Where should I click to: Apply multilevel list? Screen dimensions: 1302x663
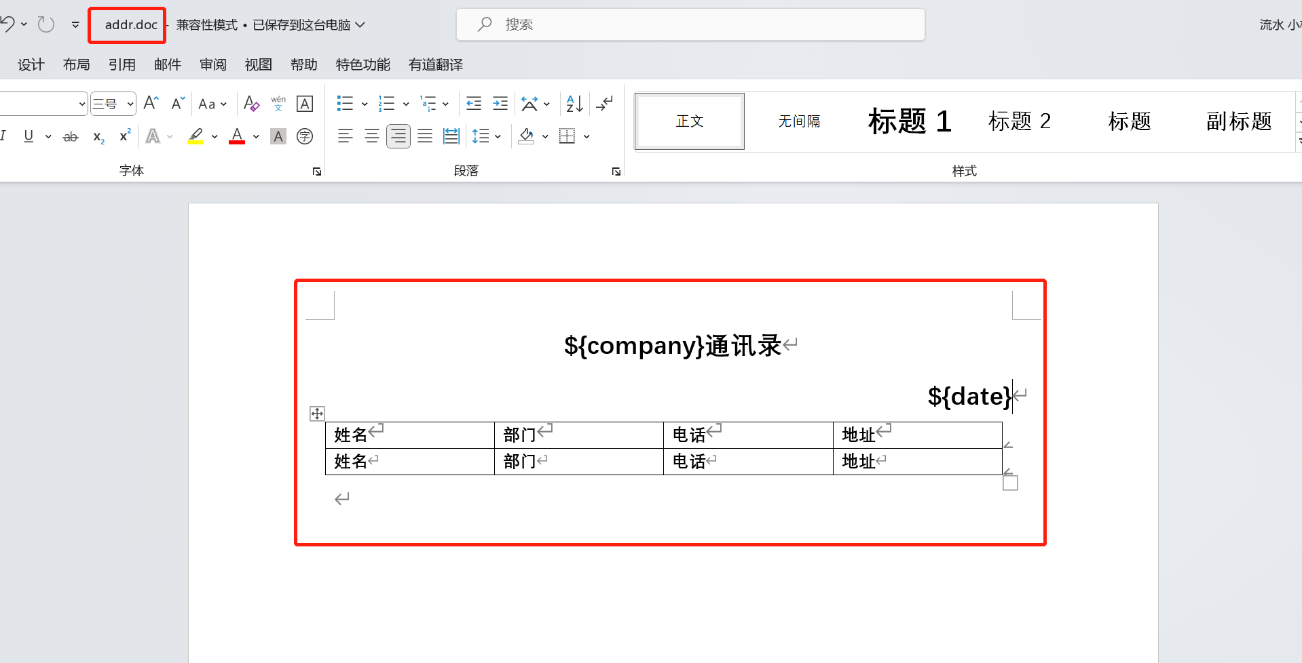[428, 104]
